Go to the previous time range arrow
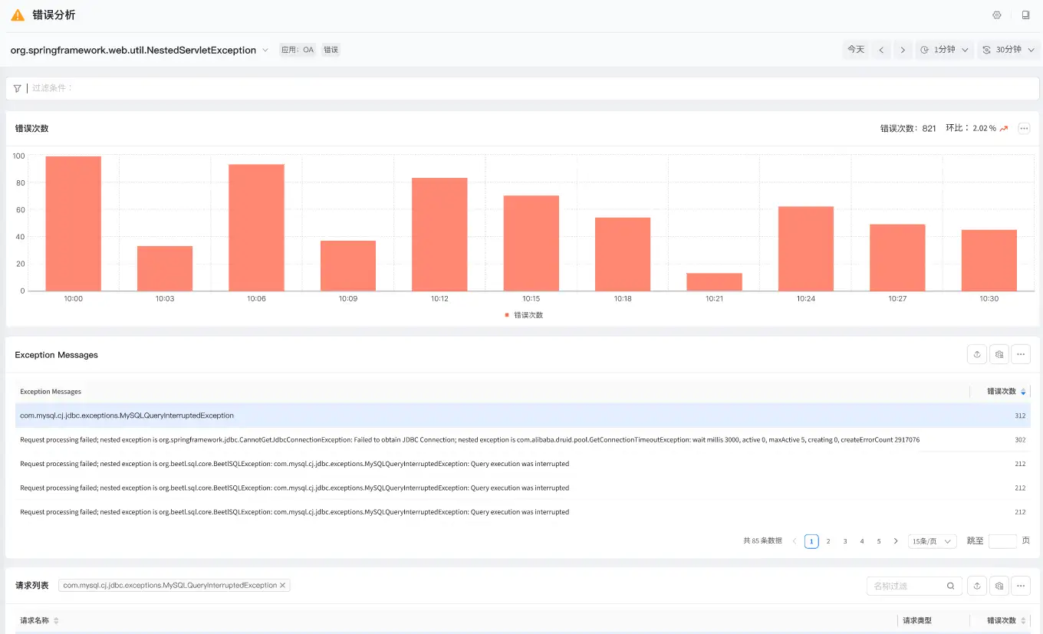Image resolution: width=1043 pixels, height=634 pixels. coord(881,50)
